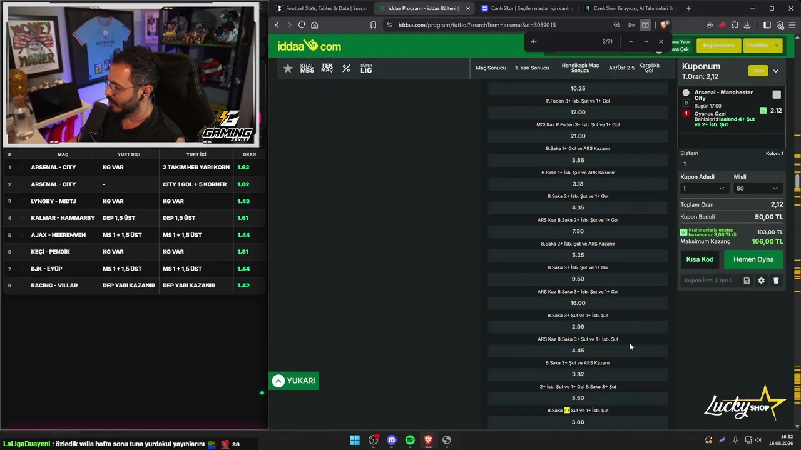Toggle the Arsenal - Manchester City coupon checkbox
The height and width of the screenshot is (450, 801).
point(777,94)
